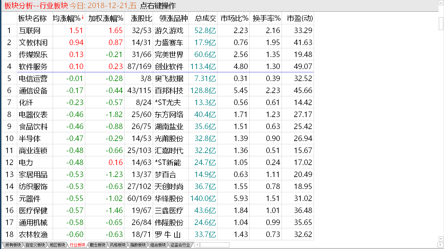This screenshot has height=249, width=444.
Task: Click leading stock 梦百合
Action: [165, 175]
